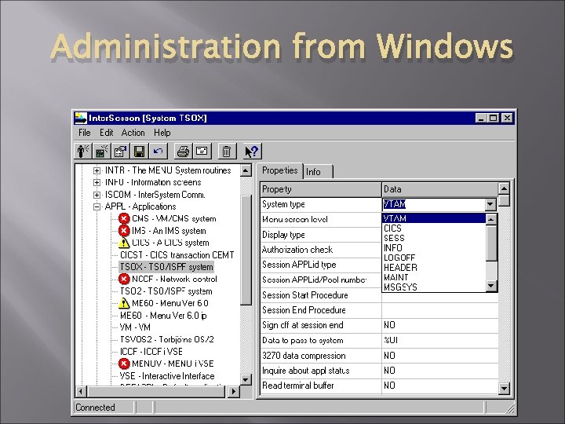Click the System type VTAM input field
This screenshot has width=565, height=424.
[x=433, y=204]
